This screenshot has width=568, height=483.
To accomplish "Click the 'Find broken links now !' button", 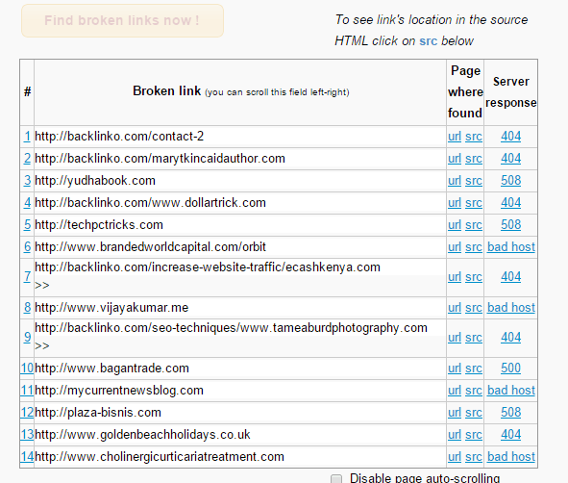I will point(122,20).
